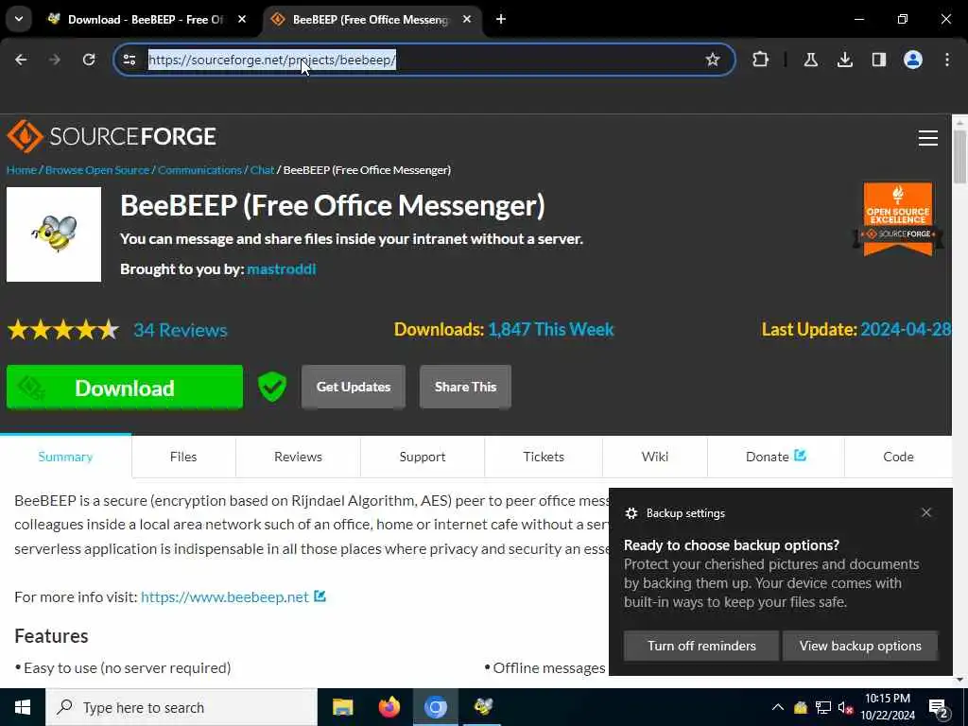The image size is (968, 726).
Task: Click 1,847 This Week downloads link
Action: (x=551, y=329)
